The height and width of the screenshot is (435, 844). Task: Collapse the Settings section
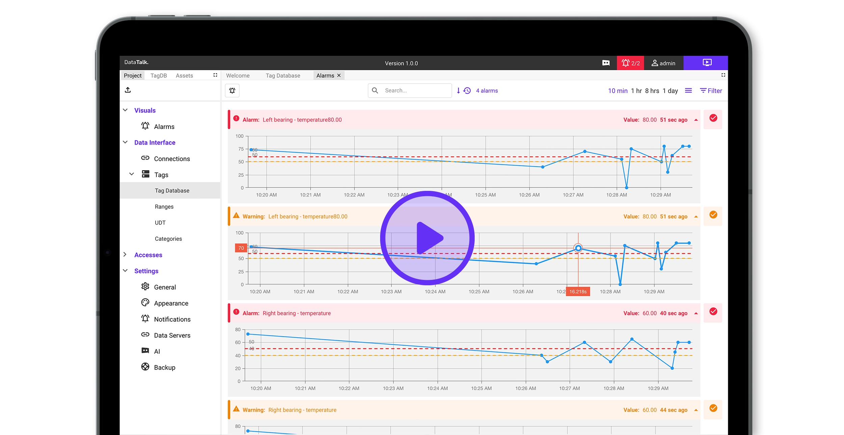tap(125, 270)
